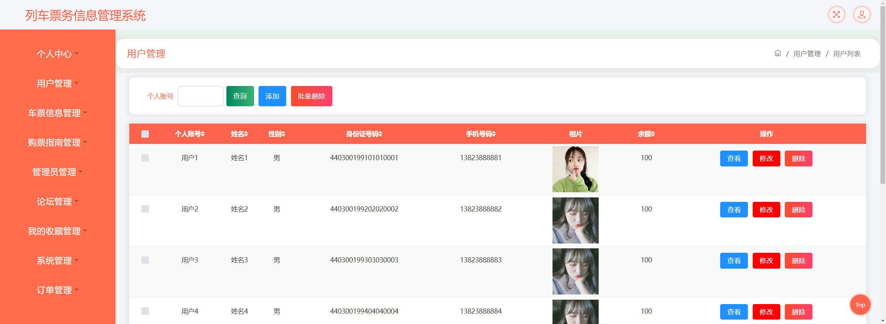Click name cell 姓名3
The image size is (886, 324).
[x=239, y=260]
